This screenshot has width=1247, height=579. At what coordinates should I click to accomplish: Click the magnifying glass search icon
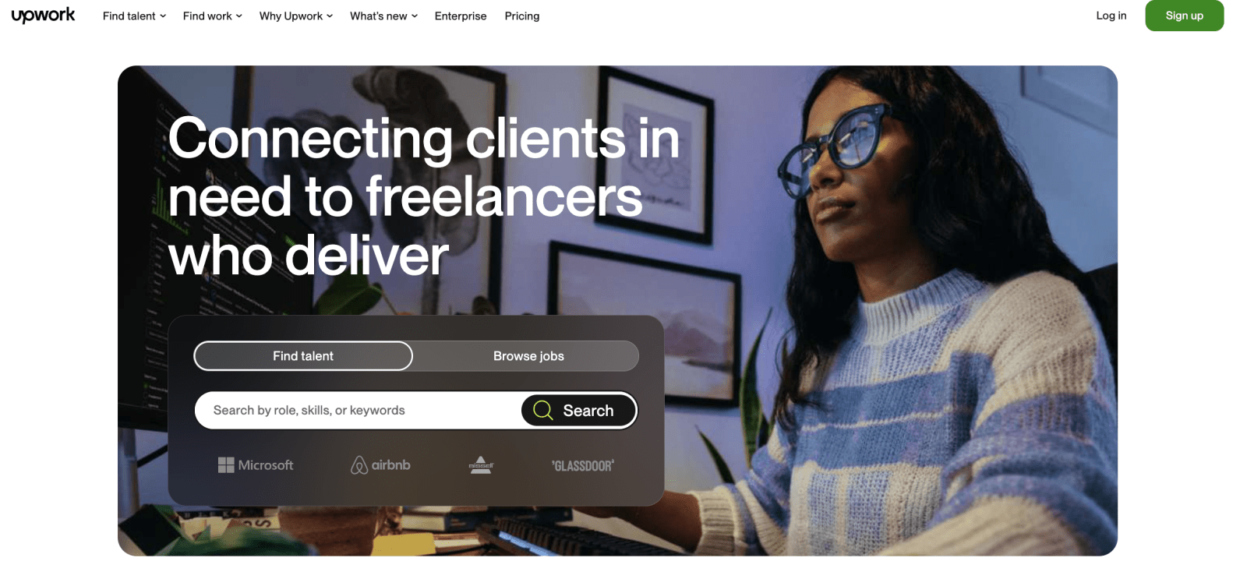(543, 410)
